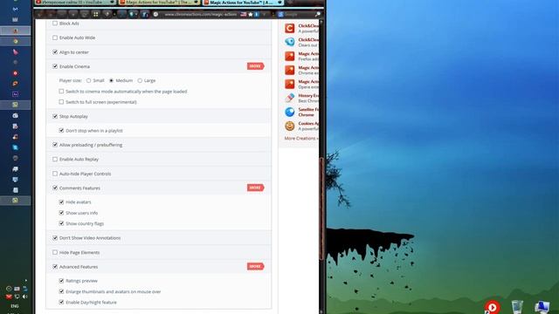Screen dimensions: 559x314
Task: Open the Magic Actions Opera extension icon
Action: pos(289,84)
